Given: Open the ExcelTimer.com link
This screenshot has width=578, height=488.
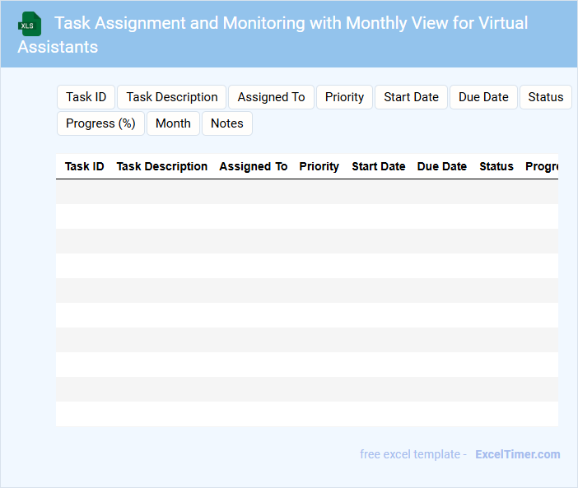Looking at the screenshot, I should [517, 454].
